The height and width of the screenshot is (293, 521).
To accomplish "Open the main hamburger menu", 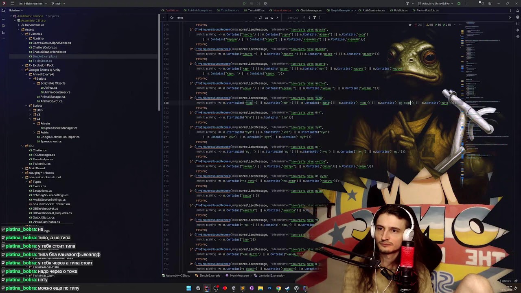I will click(x=12, y=3).
